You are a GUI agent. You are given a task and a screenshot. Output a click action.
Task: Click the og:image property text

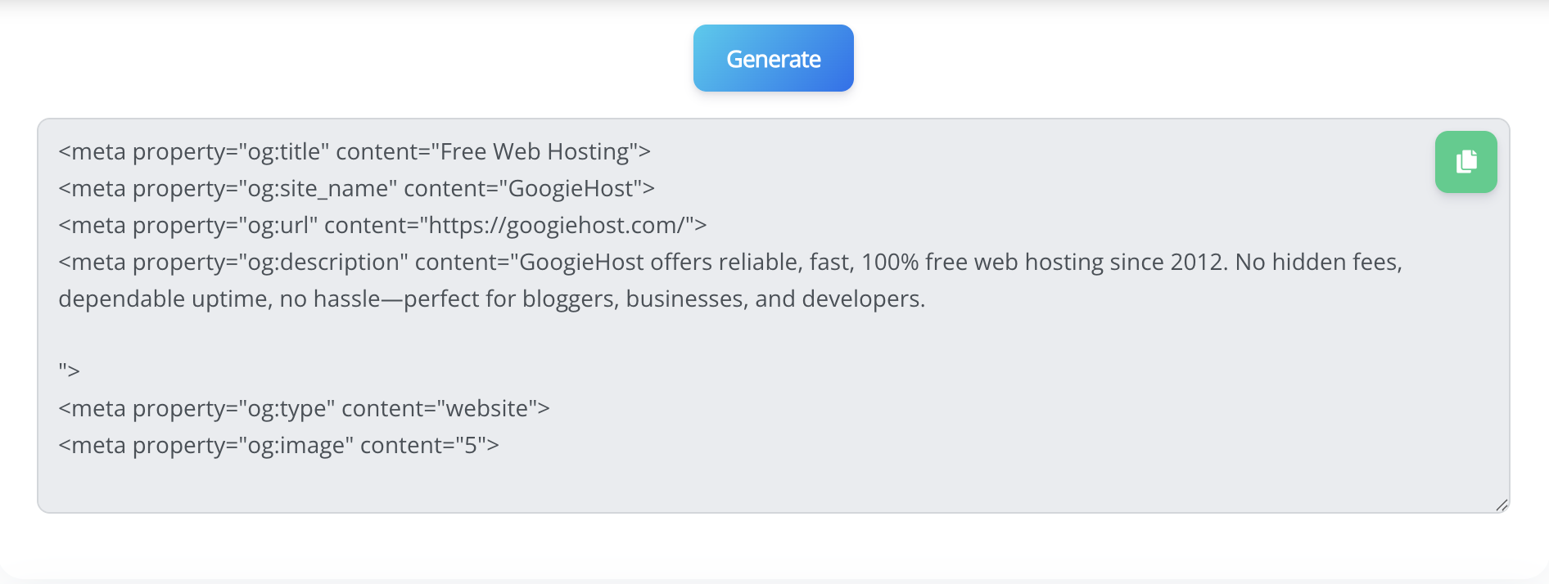pyautogui.click(x=296, y=446)
